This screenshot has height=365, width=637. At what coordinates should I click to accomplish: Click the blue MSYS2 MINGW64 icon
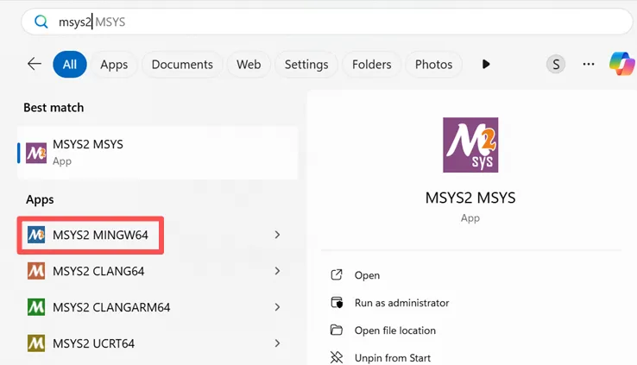tap(36, 235)
